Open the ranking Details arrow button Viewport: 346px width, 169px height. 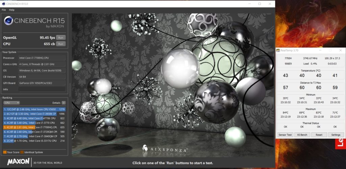(x=64, y=103)
